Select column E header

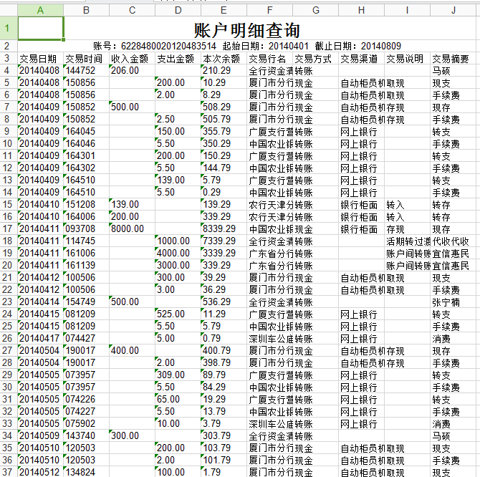(224, 10)
